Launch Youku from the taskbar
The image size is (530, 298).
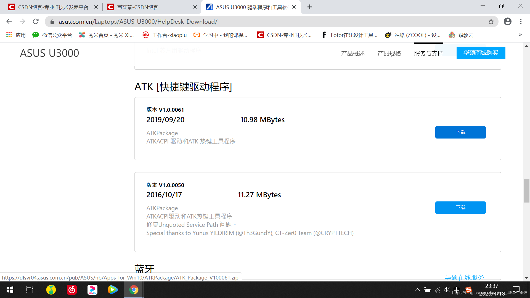click(92, 290)
